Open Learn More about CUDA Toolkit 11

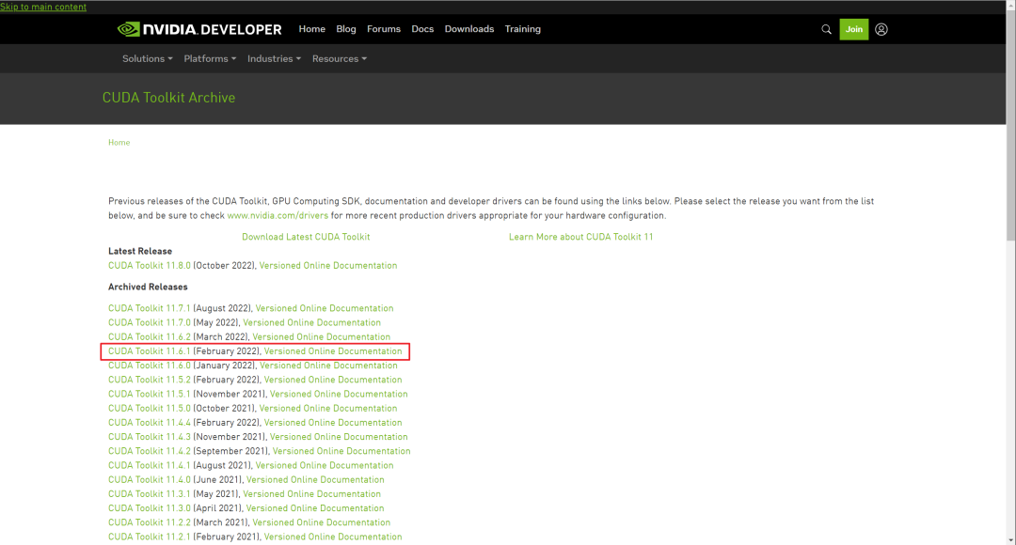coord(580,237)
